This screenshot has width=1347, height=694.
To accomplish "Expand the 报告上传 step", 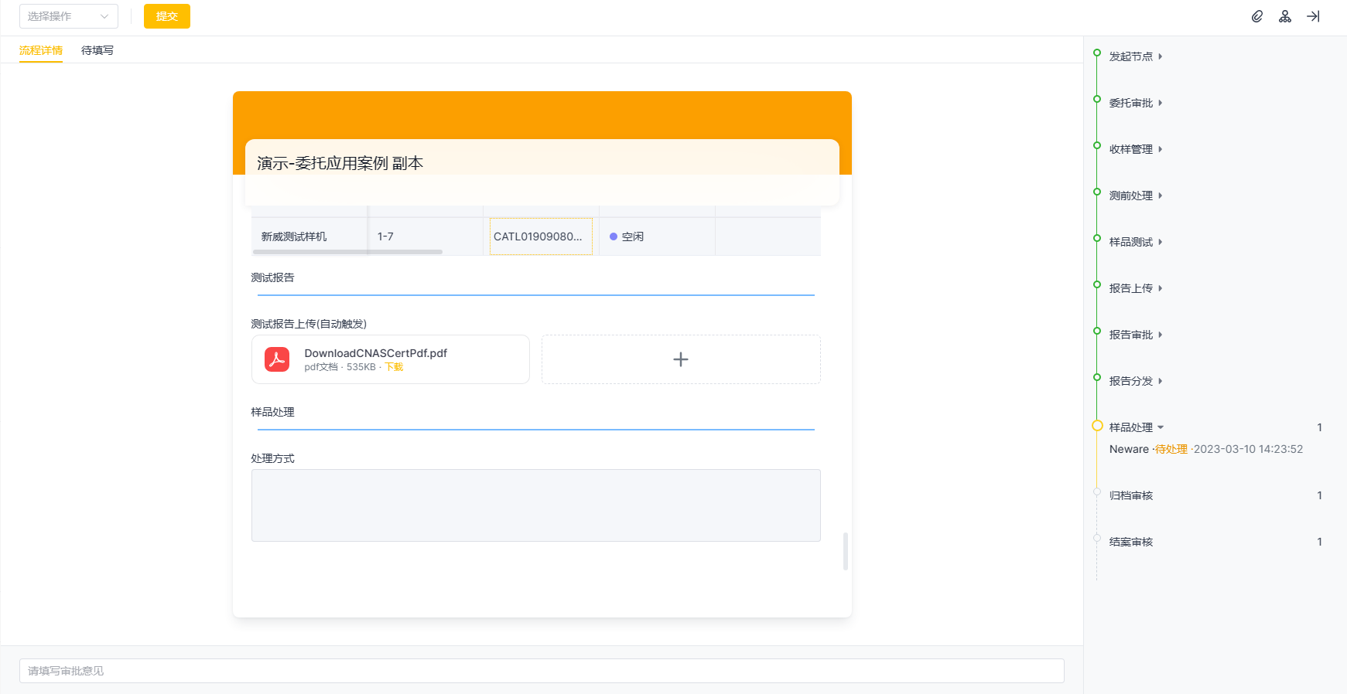I will (1160, 288).
